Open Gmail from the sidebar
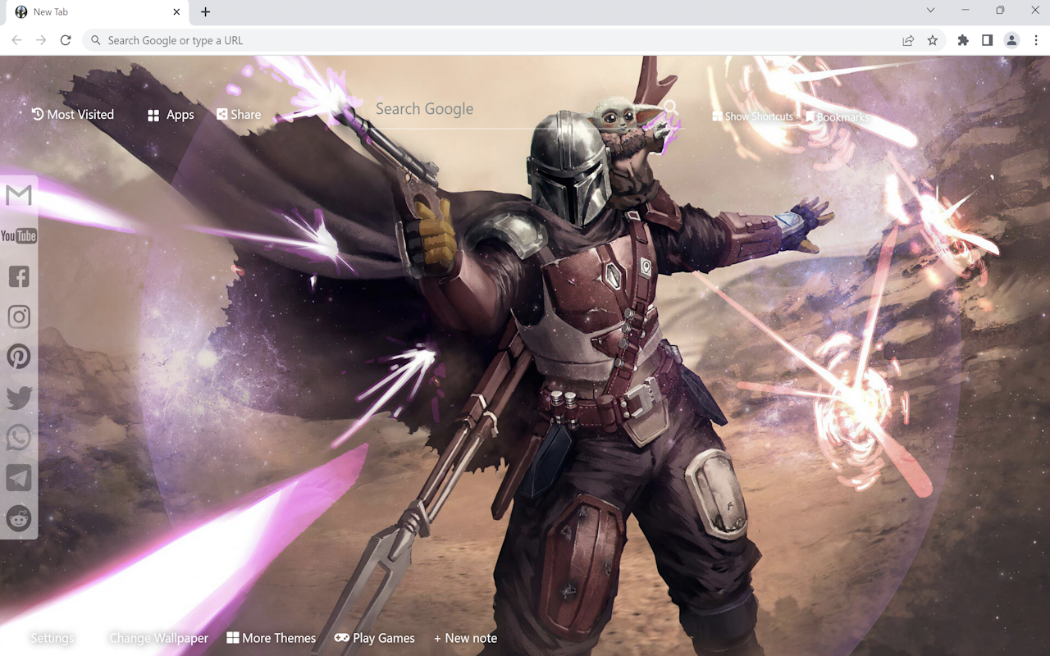1050x656 pixels. [18, 195]
